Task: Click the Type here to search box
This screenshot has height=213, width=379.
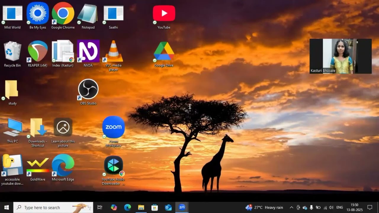Action: coord(53,207)
